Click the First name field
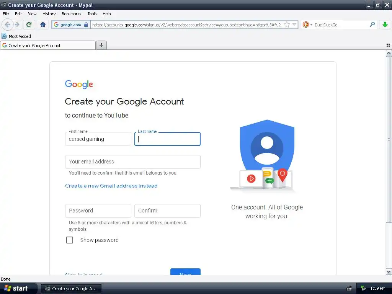This screenshot has width=392, height=294. click(x=98, y=139)
